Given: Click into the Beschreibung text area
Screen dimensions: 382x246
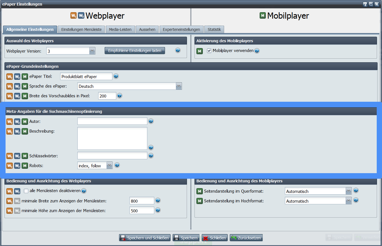Looking at the screenshot, I should click(112, 138).
